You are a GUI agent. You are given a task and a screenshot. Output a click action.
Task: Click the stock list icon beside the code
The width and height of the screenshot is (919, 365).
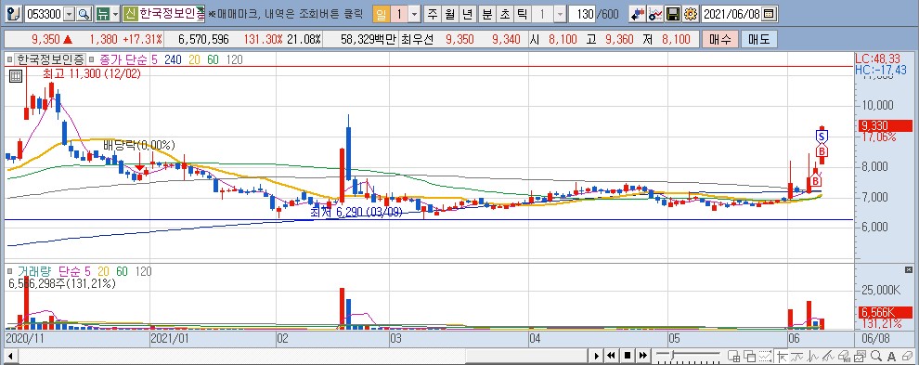[14, 14]
